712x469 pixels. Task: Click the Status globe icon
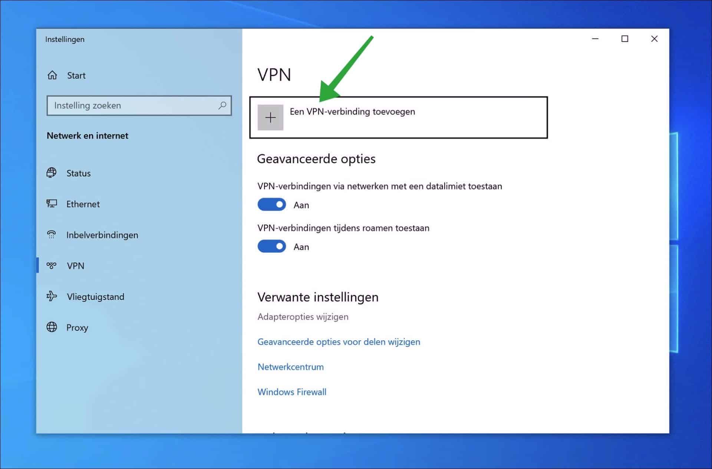click(52, 172)
